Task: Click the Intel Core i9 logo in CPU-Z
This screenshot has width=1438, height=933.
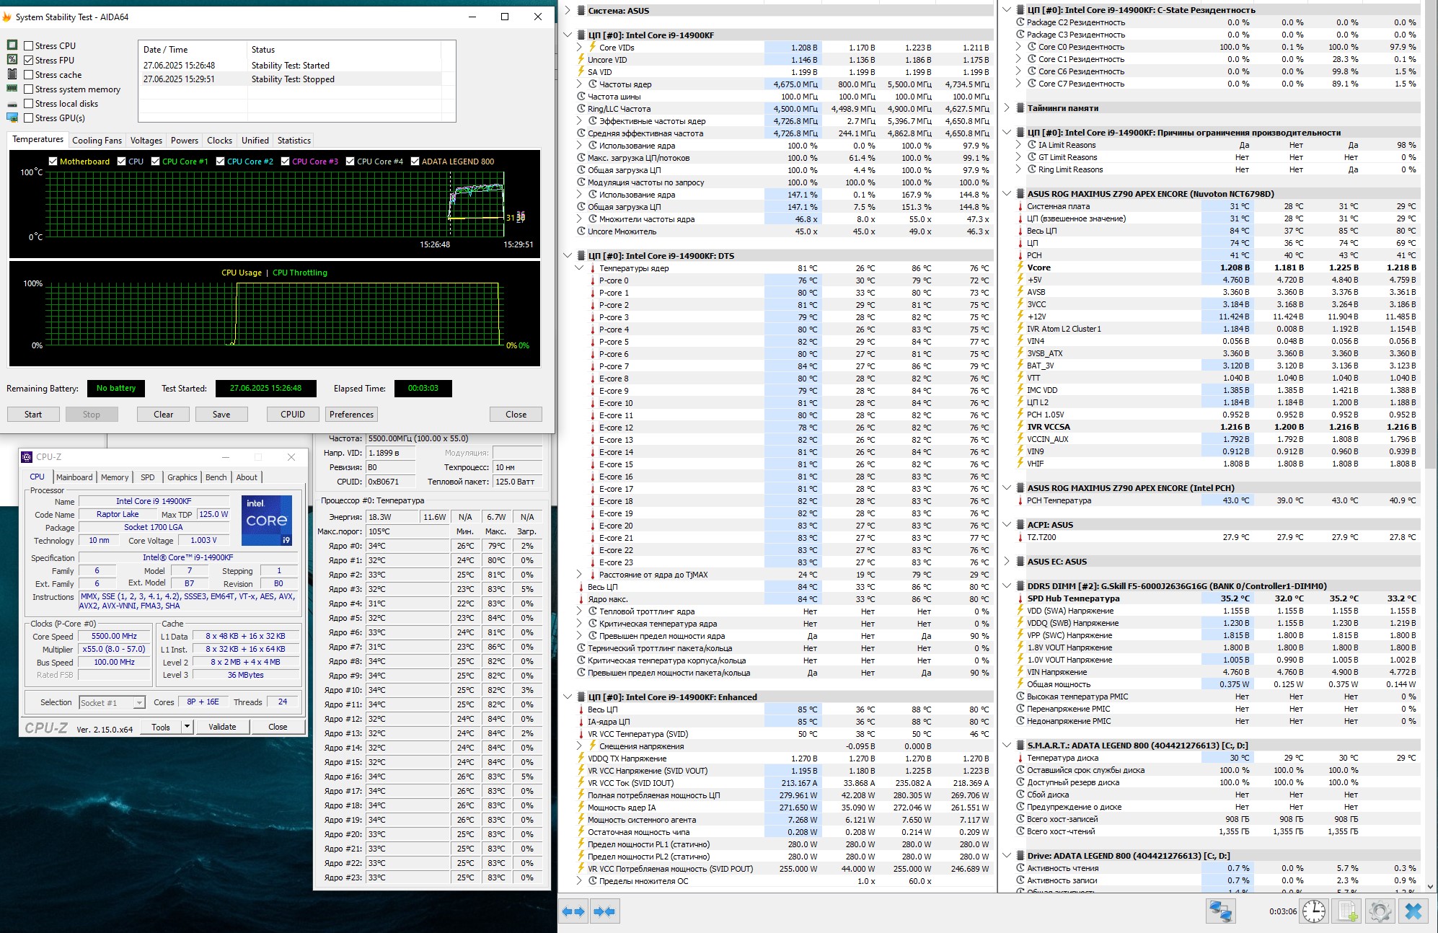Action: [266, 520]
